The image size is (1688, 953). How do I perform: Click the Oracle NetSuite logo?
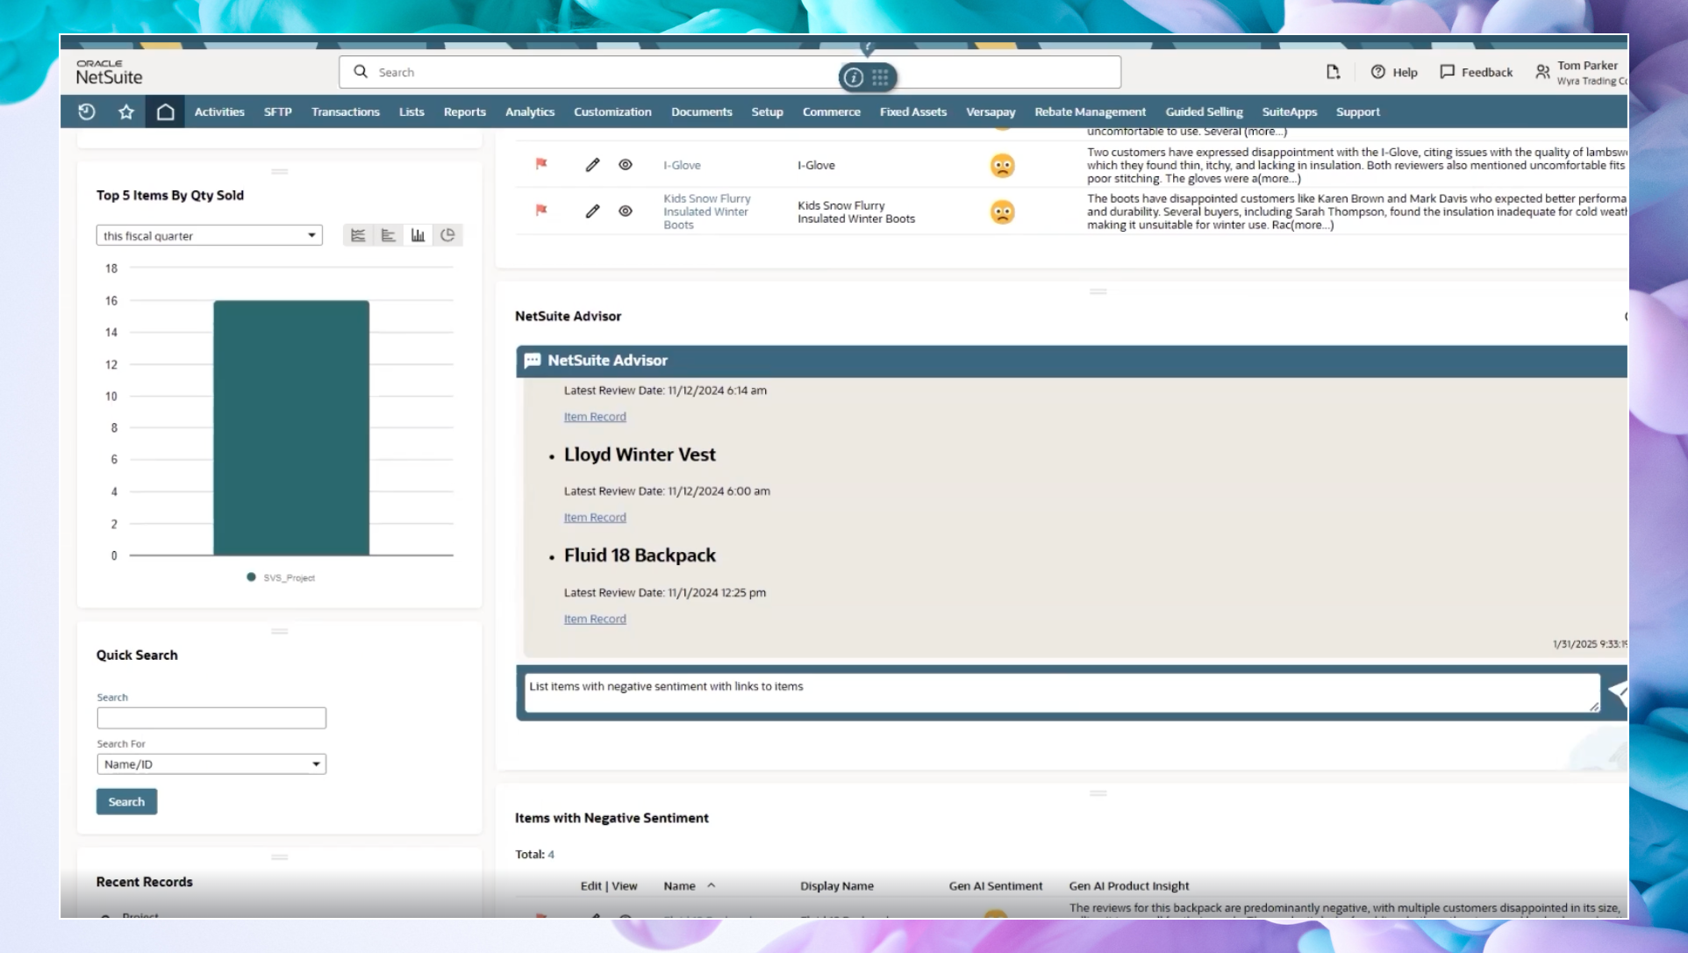pyautogui.click(x=109, y=72)
